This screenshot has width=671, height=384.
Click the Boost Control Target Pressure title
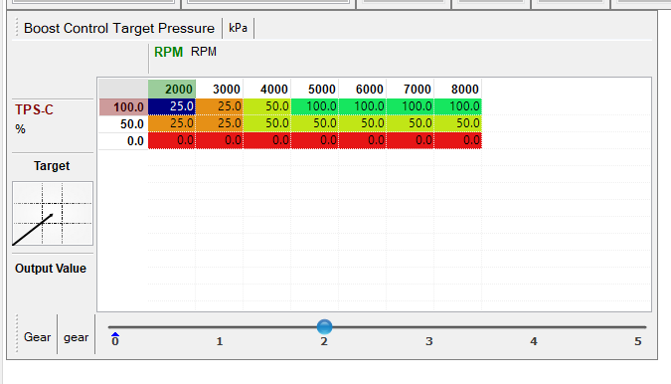point(119,28)
